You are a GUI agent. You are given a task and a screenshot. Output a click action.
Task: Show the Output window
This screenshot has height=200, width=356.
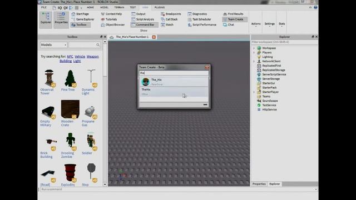[139, 14]
